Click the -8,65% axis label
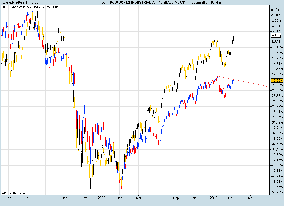This screenshot has height=206, width=284. tap(276, 42)
